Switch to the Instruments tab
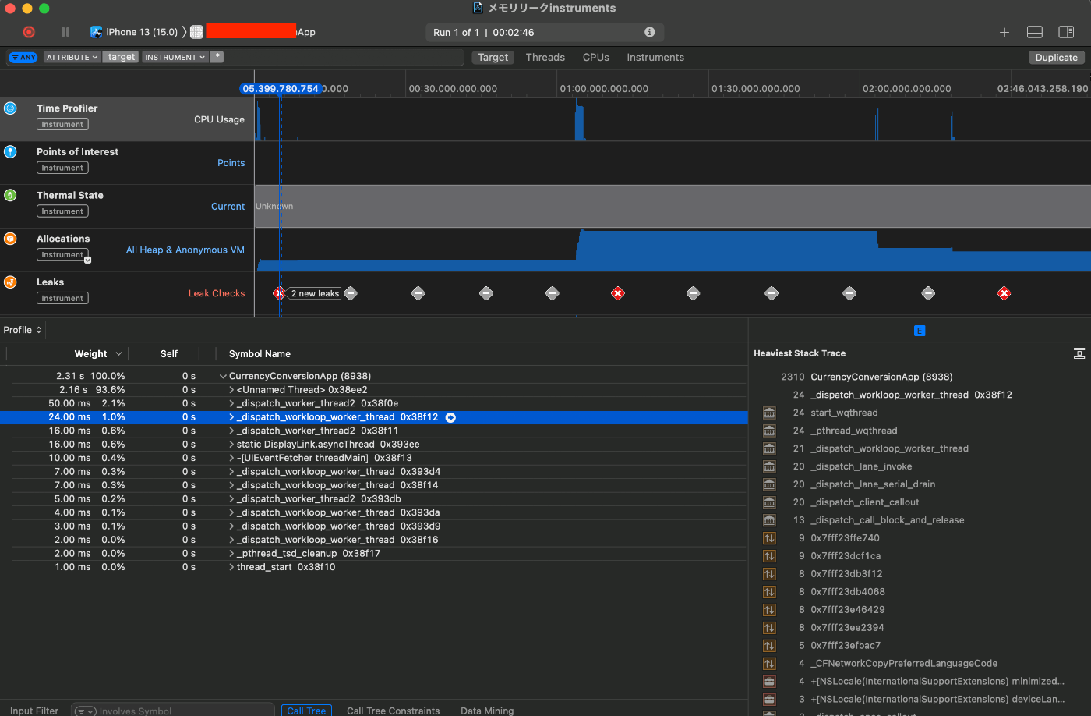Viewport: 1091px width, 716px height. click(x=655, y=57)
